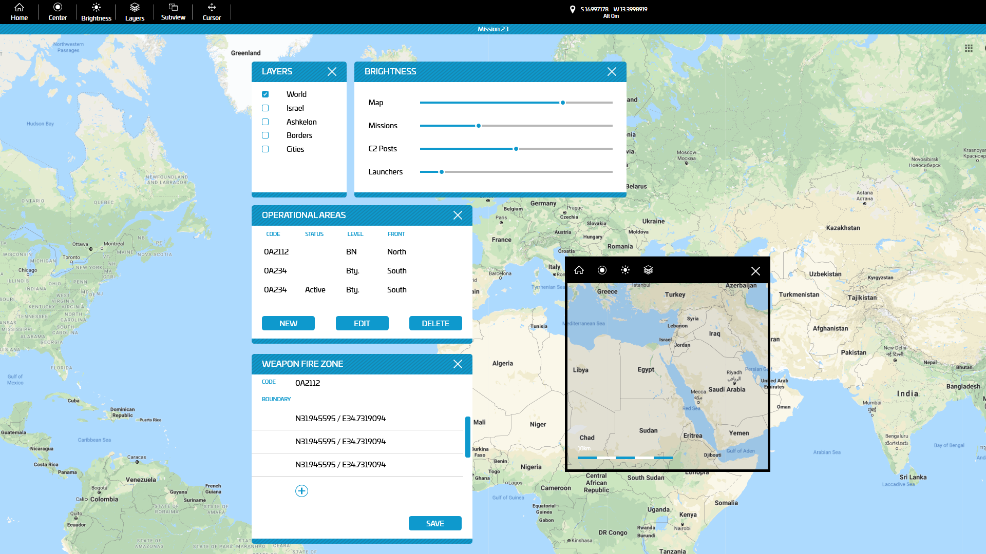Open the Brightness tool in top toolbar
This screenshot has width=986, height=554.
(96, 12)
